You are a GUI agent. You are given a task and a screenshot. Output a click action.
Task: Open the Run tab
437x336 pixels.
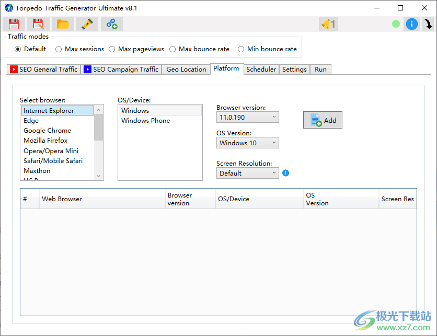(320, 69)
